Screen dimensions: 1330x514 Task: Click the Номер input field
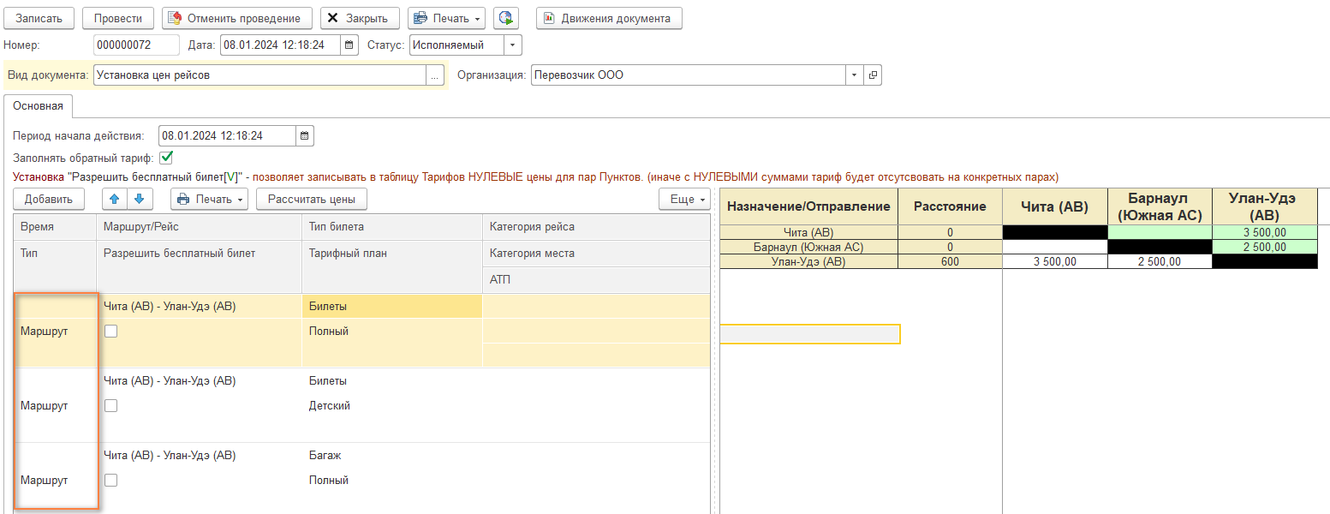[135, 45]
